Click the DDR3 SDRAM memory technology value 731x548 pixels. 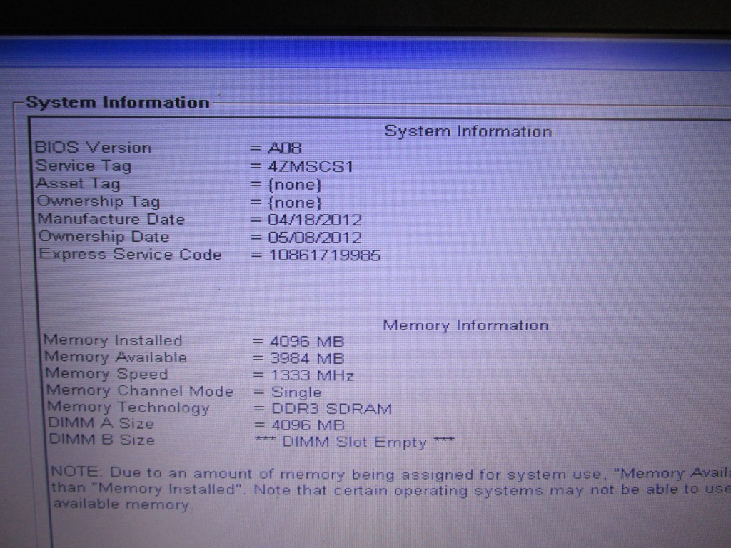pos(331,409)
